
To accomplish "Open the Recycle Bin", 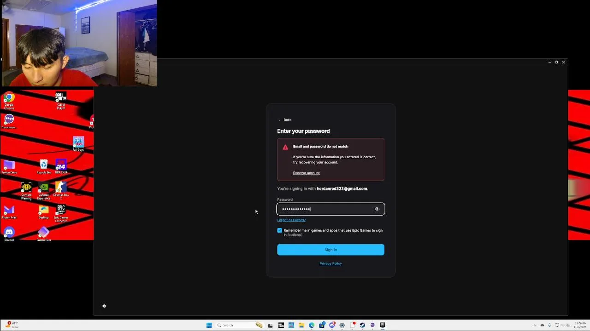I will coord(43,165).
